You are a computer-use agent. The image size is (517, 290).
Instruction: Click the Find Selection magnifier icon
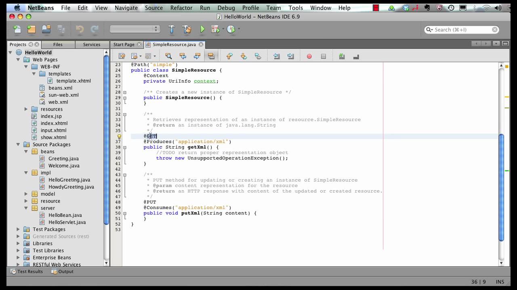tap(168, 56)
